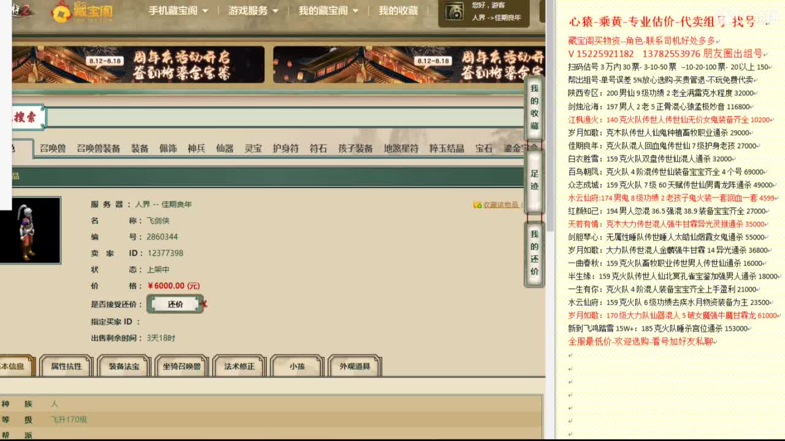Click the item number 2860344
The image size is (785, 441).
(163, 236)
